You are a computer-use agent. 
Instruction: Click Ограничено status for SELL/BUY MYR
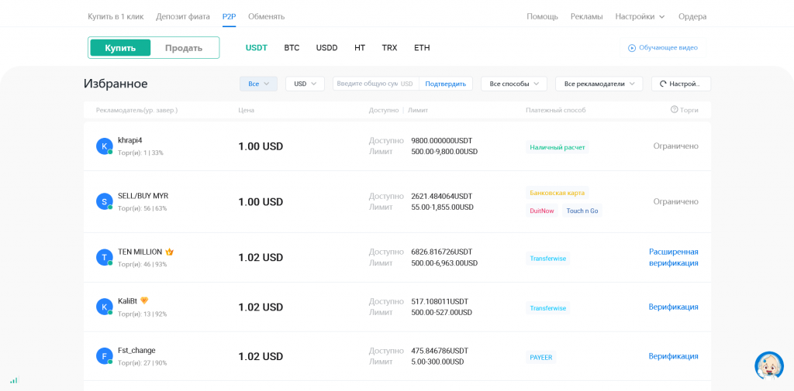pyautogui.click(x=675, y=202)
